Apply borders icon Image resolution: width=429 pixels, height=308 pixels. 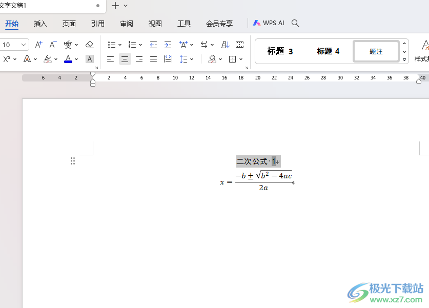pyautogui.click(x=232, y=59)
